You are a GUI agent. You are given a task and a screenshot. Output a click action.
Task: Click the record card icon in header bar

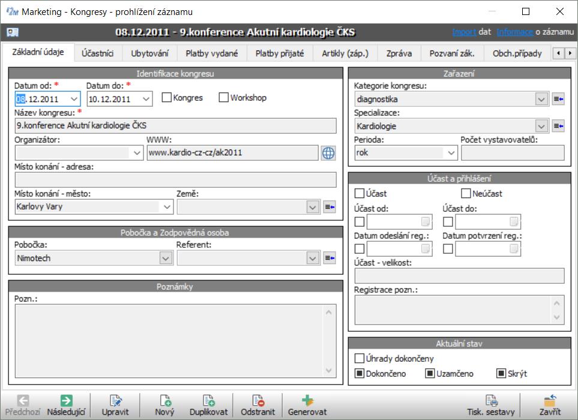click(12, 32)
